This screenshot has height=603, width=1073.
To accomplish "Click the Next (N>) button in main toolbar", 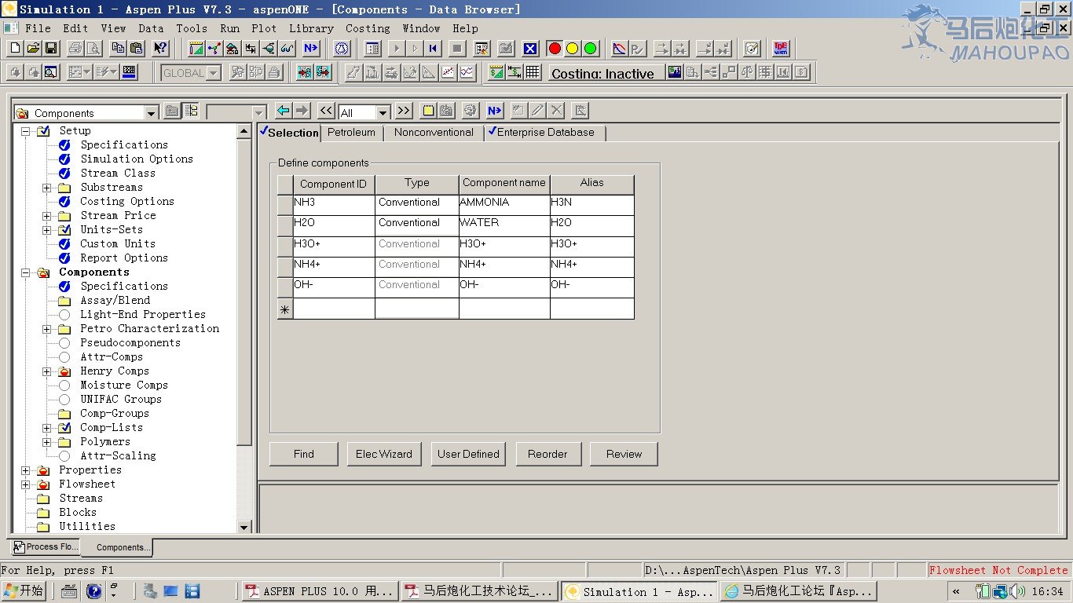I will [311, 49].
